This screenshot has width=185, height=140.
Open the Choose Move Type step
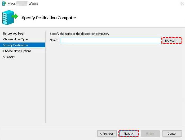tap(15, 39)
